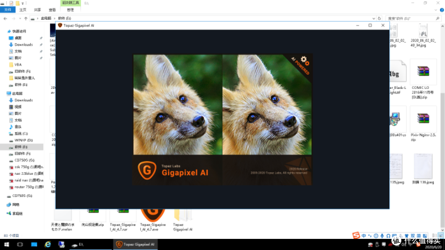Viewport: 445px width, 250px height.
Task: Minimize the Topaz Gigapixel AI window
Action: 358,25
